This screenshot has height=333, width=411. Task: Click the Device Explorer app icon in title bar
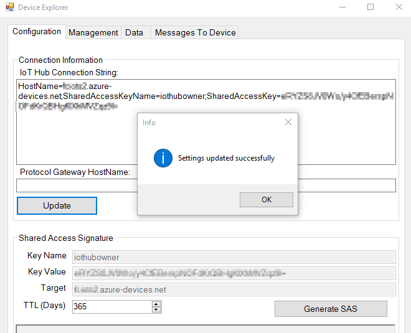tap(10, 7)
